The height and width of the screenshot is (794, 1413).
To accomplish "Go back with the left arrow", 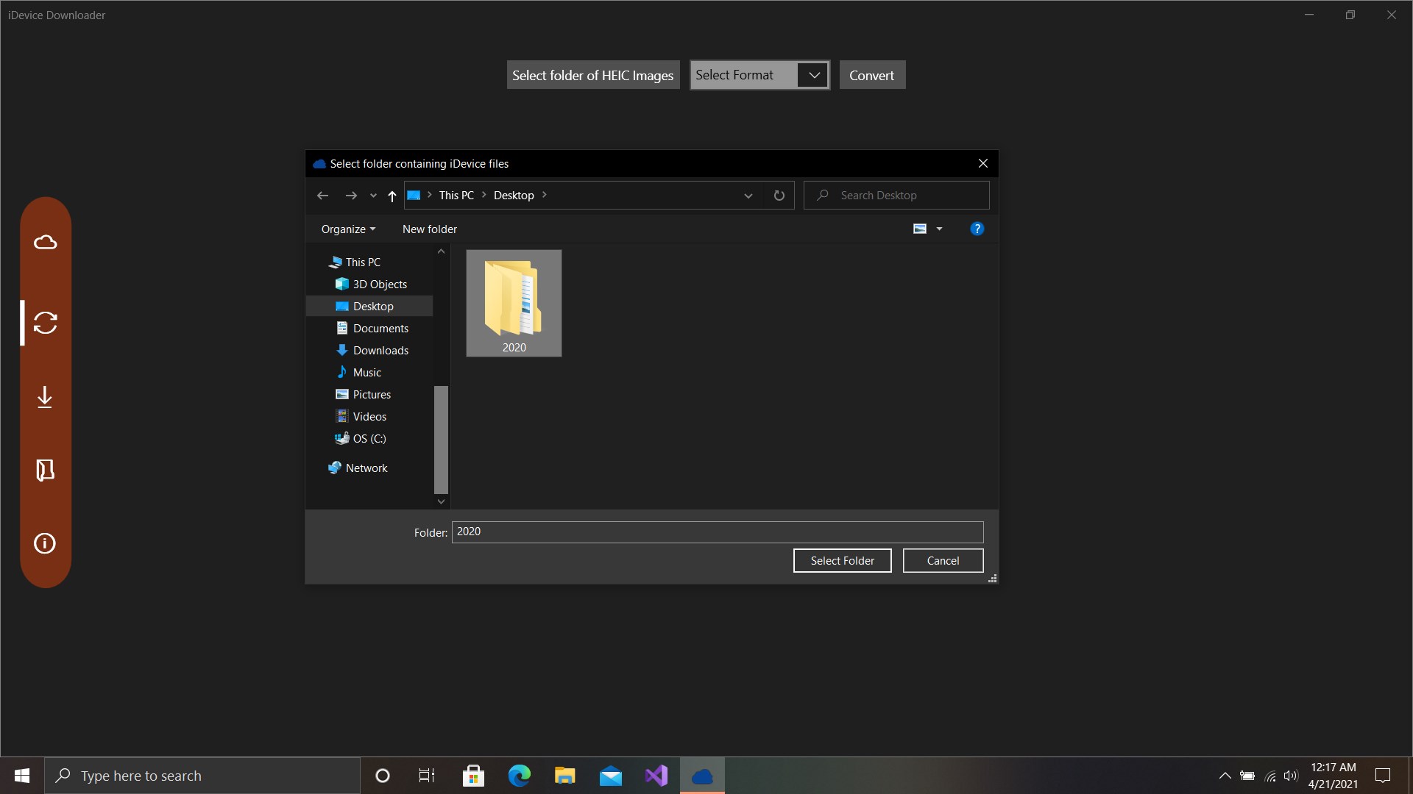I will pyautogui.click(x=322, y=196).
